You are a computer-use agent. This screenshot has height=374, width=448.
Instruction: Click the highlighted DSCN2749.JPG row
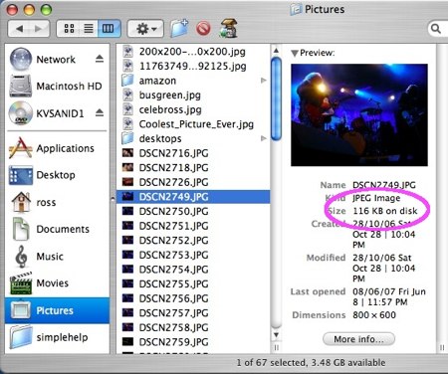pos(193,197)
